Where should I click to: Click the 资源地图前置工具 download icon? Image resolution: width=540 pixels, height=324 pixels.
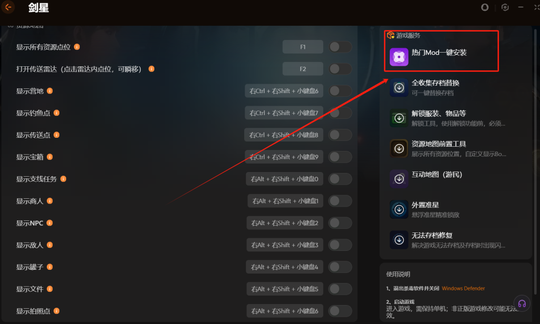point(399,149)
